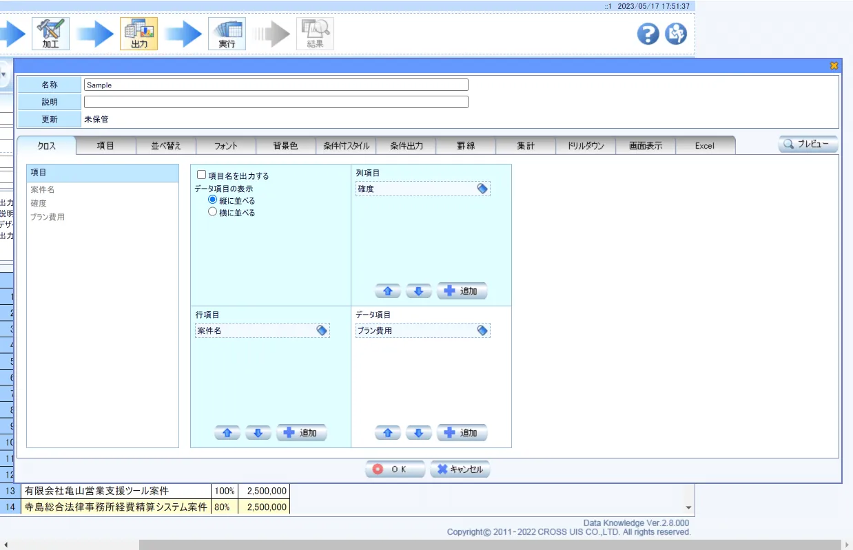Screen dimensions: 853x550
Task: Select the 縦に並べる radio button
Action: coord(213,200)
